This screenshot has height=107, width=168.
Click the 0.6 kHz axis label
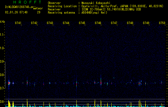tap(2, 102)
